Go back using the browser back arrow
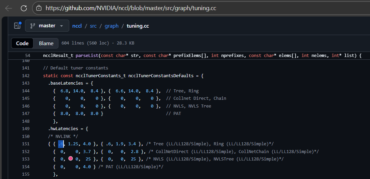 (8, 8)
